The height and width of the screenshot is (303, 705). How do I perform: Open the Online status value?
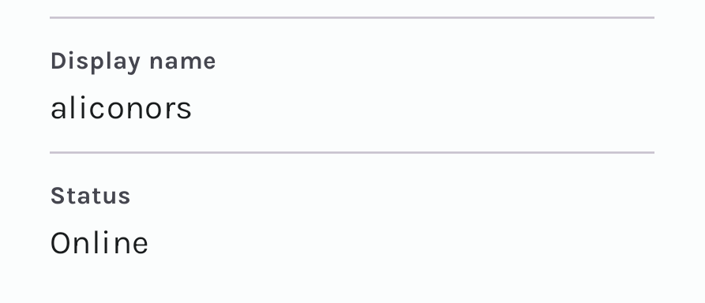[99, 243]
